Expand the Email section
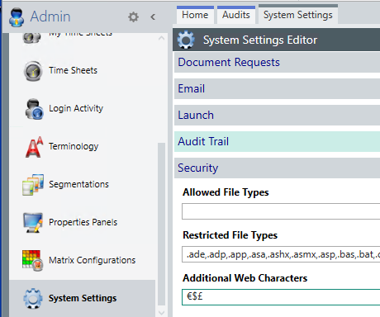This screenshot has height=317, width=380. 277,89
